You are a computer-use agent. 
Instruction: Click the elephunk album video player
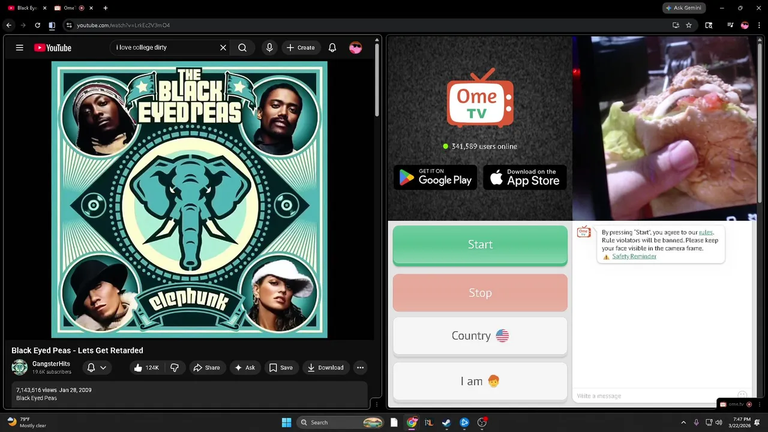190,200
